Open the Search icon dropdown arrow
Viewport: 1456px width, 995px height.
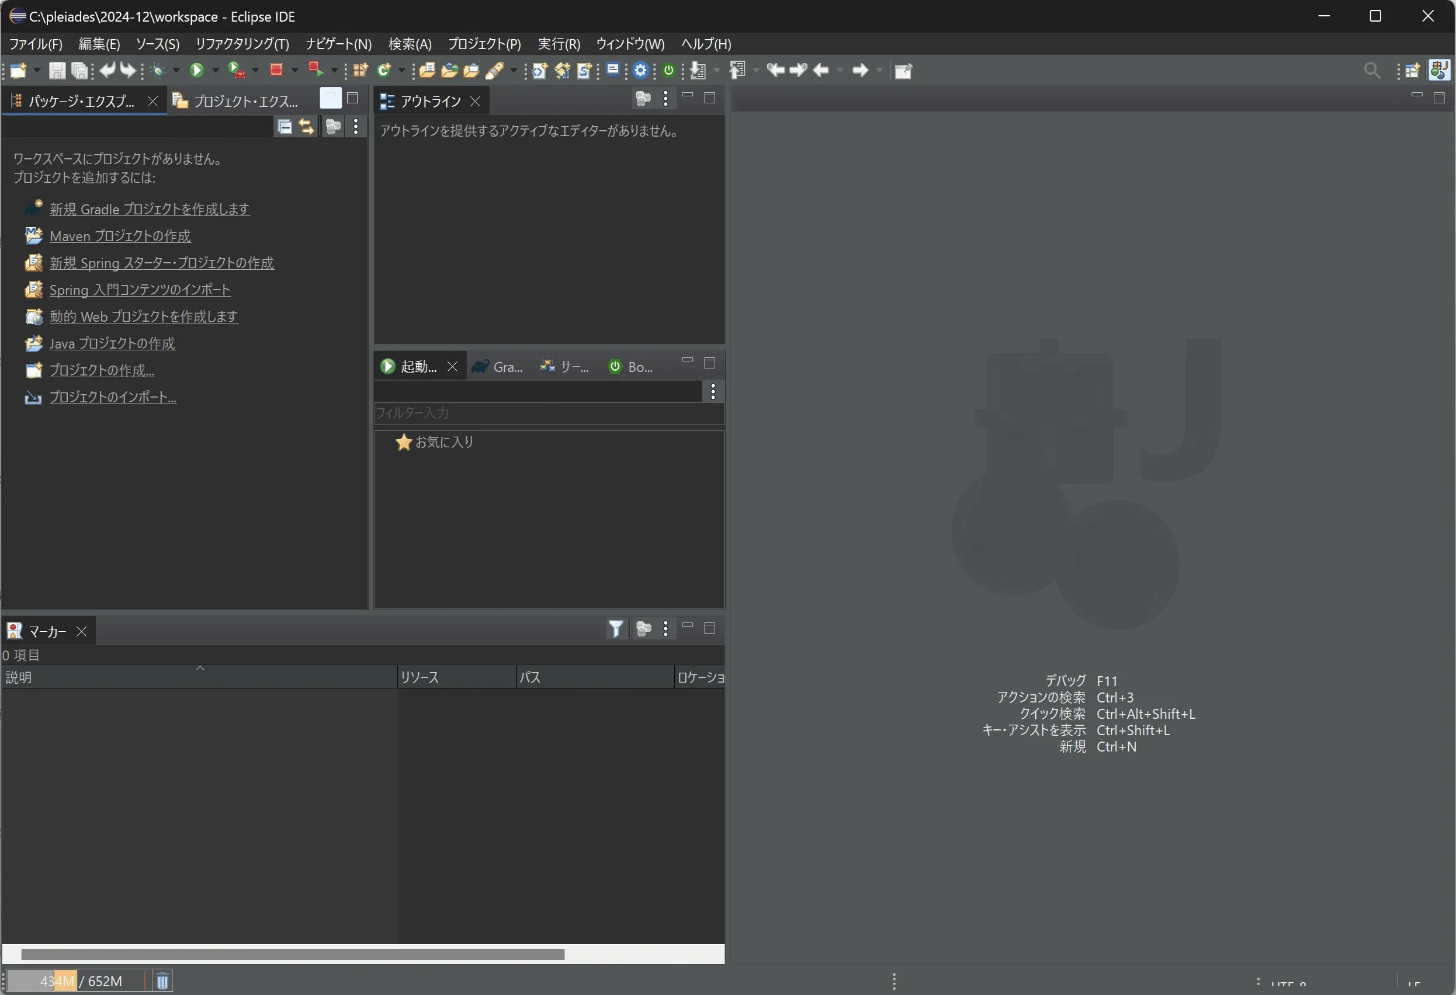514,70
